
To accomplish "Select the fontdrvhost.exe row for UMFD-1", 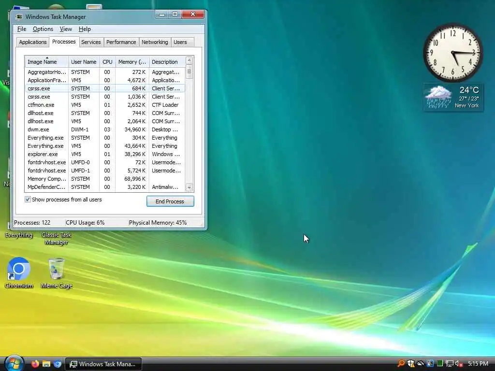I will pos(105,171).
